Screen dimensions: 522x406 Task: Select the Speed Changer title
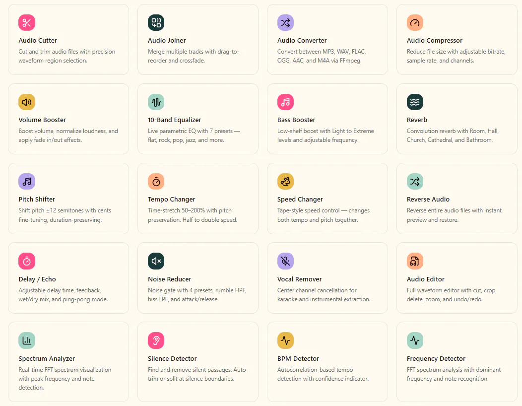[x=300, y=200]
